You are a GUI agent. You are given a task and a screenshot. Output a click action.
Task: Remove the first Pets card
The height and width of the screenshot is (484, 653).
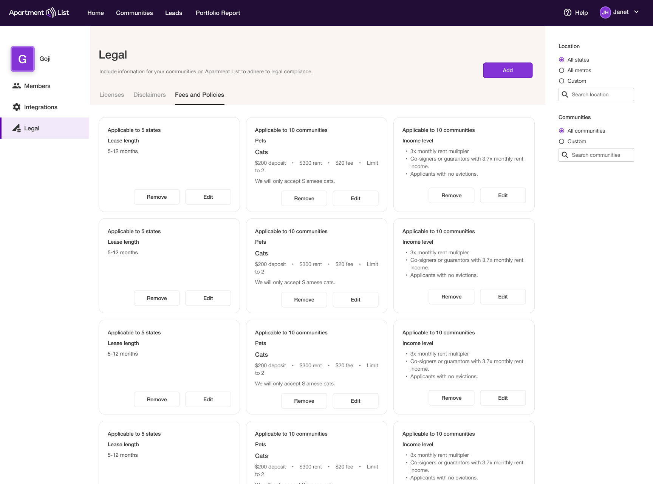pos(304,198)
